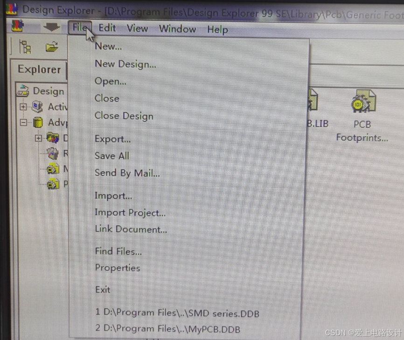Open the Window menu
The width and height of the screenshot is (404, 340).
(177, 28)
